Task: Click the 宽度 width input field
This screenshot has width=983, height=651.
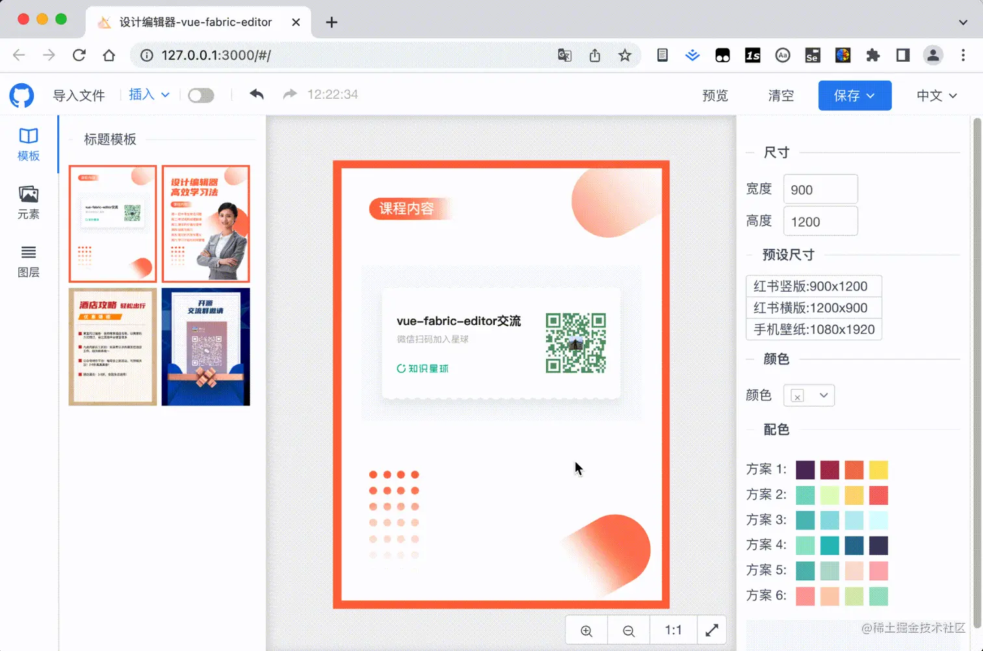Action: click(x=820, y=189)
